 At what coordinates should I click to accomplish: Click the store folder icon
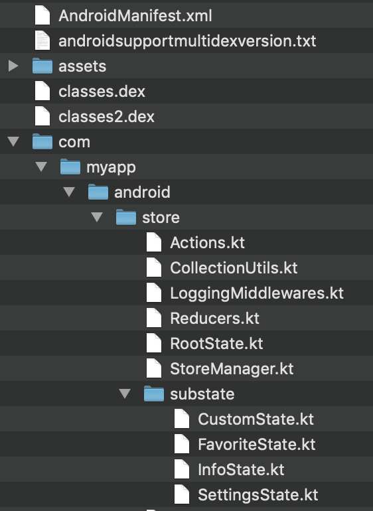pyautogui.click(x=126, y=218)
